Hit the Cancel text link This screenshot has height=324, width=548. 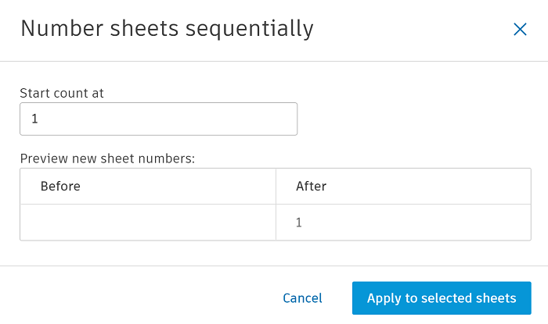pyautogui.click(x=302, y=298)
